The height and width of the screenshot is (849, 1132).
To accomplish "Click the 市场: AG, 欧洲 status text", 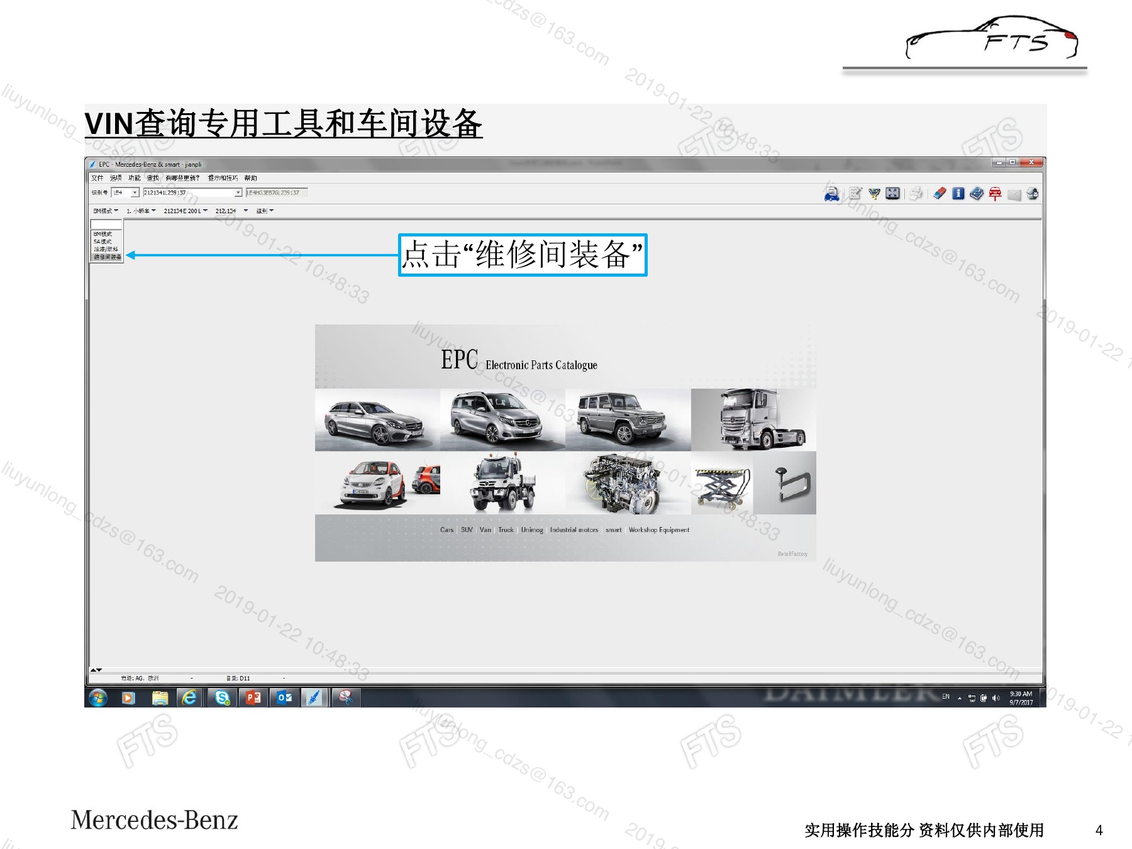I will (140, 679).
